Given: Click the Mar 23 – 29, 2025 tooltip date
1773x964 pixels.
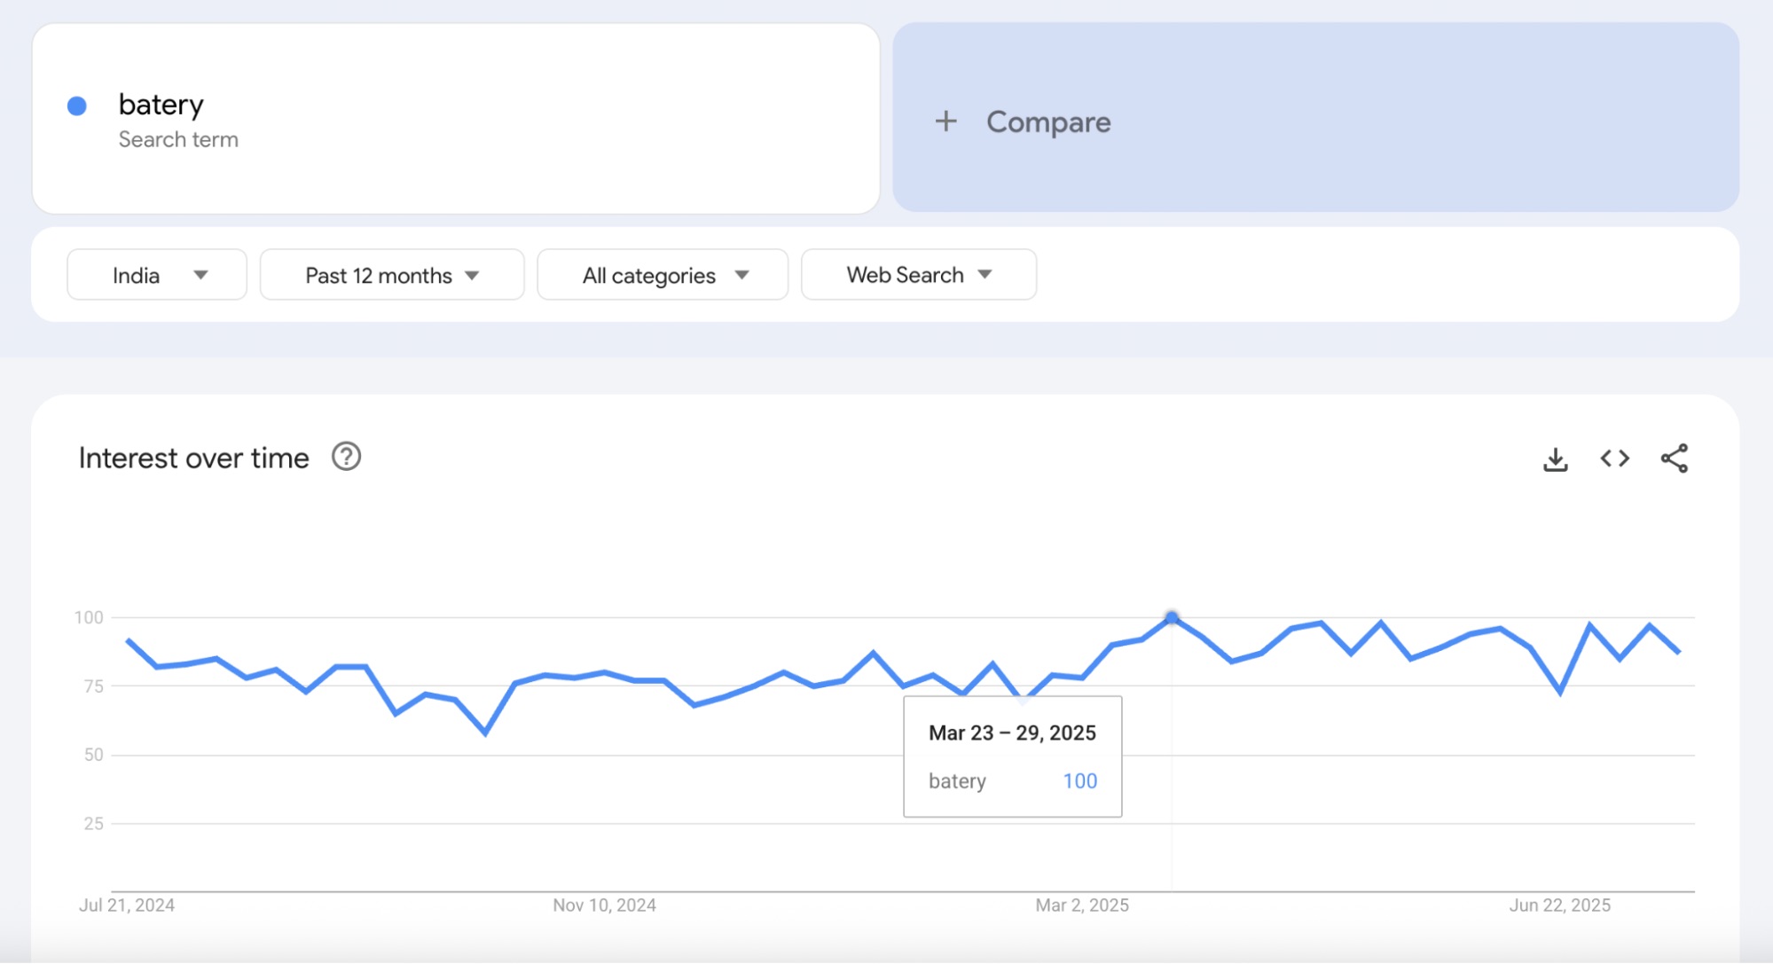Looking at the screenshot, I should click(x=1012, y=733).
